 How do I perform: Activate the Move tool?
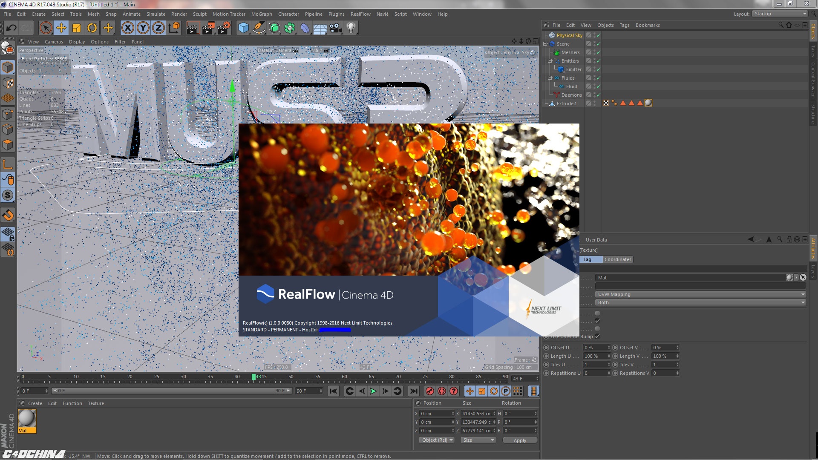pyautogui.click(x=61, y=28)
